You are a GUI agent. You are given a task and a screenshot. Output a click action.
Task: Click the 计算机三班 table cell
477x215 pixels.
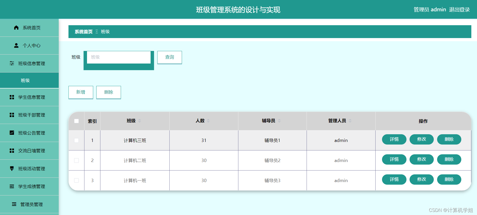tap(135, 140)
